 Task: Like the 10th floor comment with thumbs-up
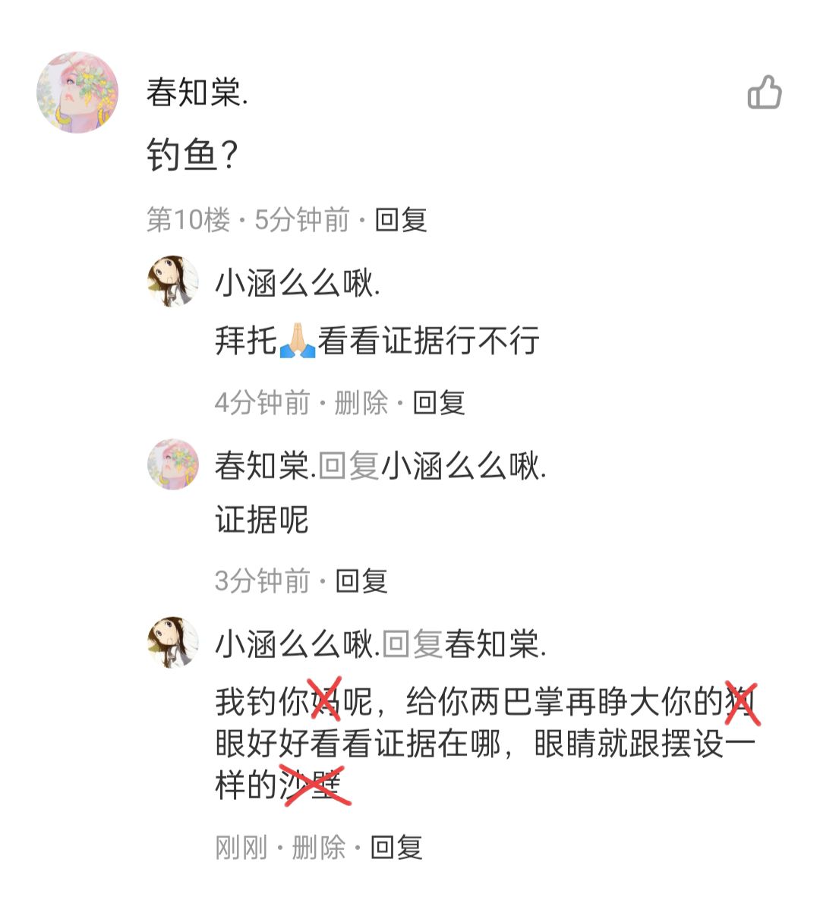click(765, 92)
